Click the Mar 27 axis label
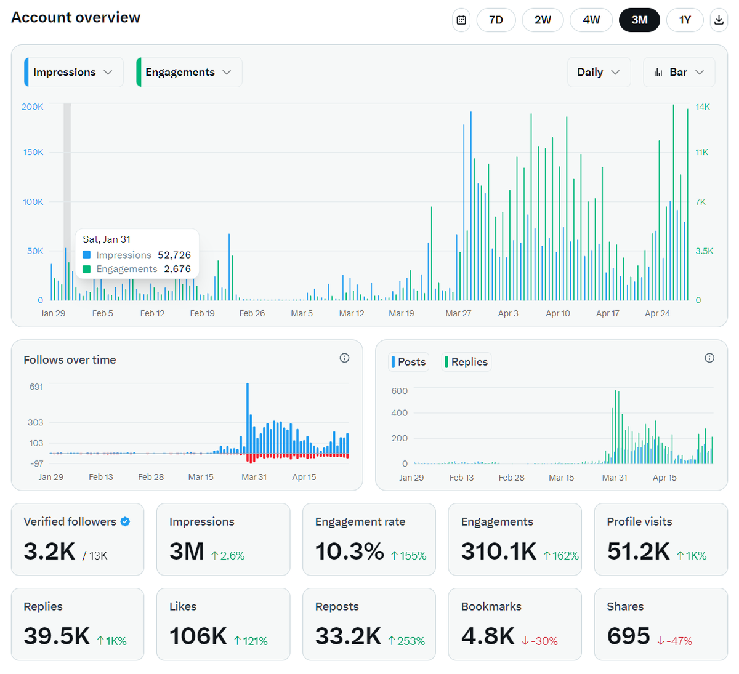The width and height of the screenshot is (739, 674). [458, 313]
